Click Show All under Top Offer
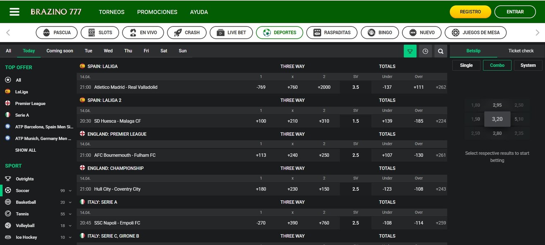545x245 pixels. tap(26, 150)
